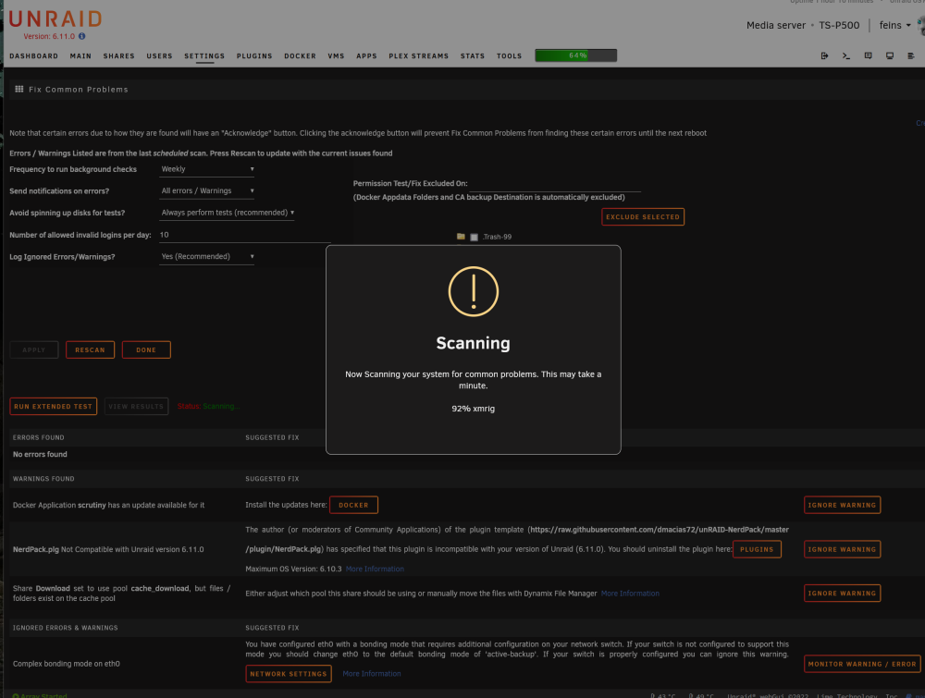Expand the Avoid spinning up disks dropdown

tap(228, 213)
